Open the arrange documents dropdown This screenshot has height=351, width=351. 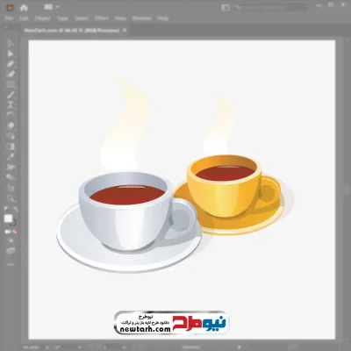(52, 7)
